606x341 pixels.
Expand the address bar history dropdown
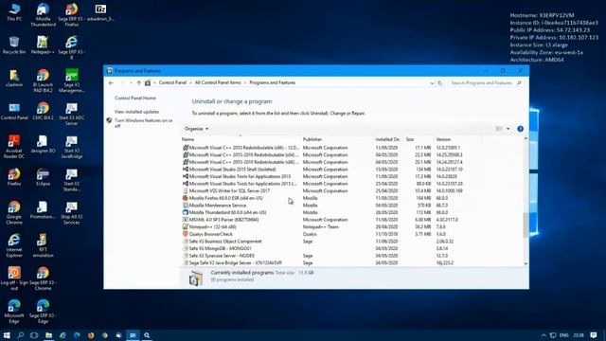pos(432,82)
